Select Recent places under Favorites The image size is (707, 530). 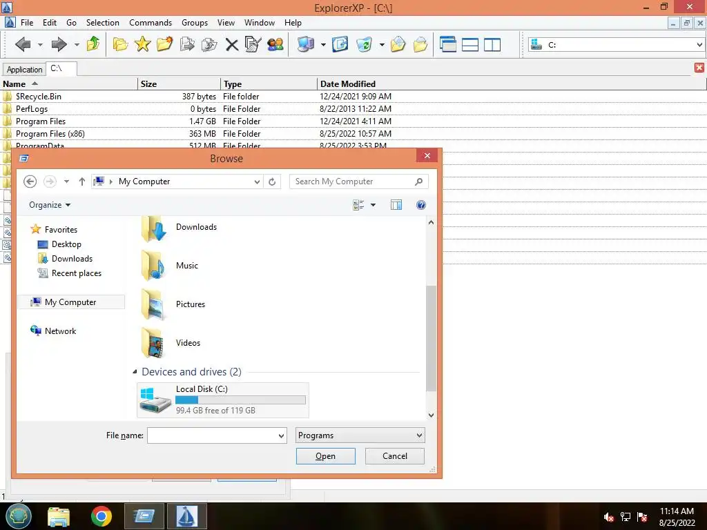(x=76, y=273)
